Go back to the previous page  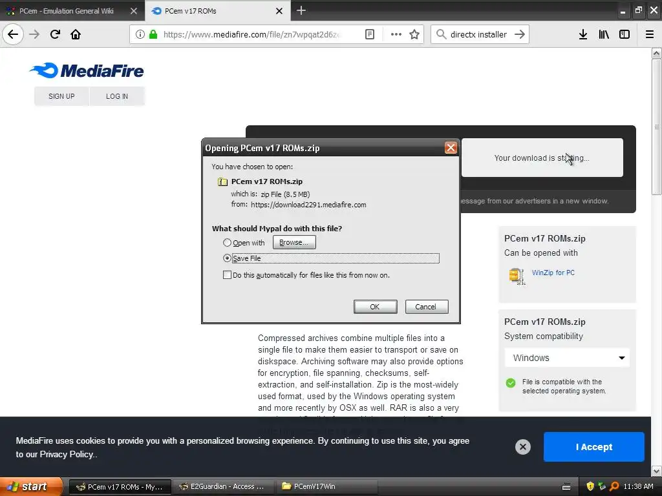click(x=13, y=34)
